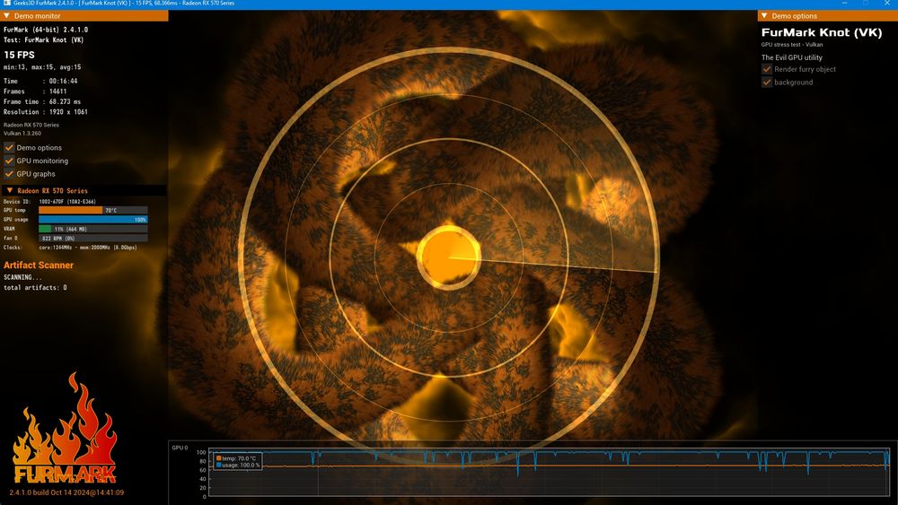898x505 pixels.
Task: Uncheck the GPU monitoring checkbox
Action: pos(9,161)
